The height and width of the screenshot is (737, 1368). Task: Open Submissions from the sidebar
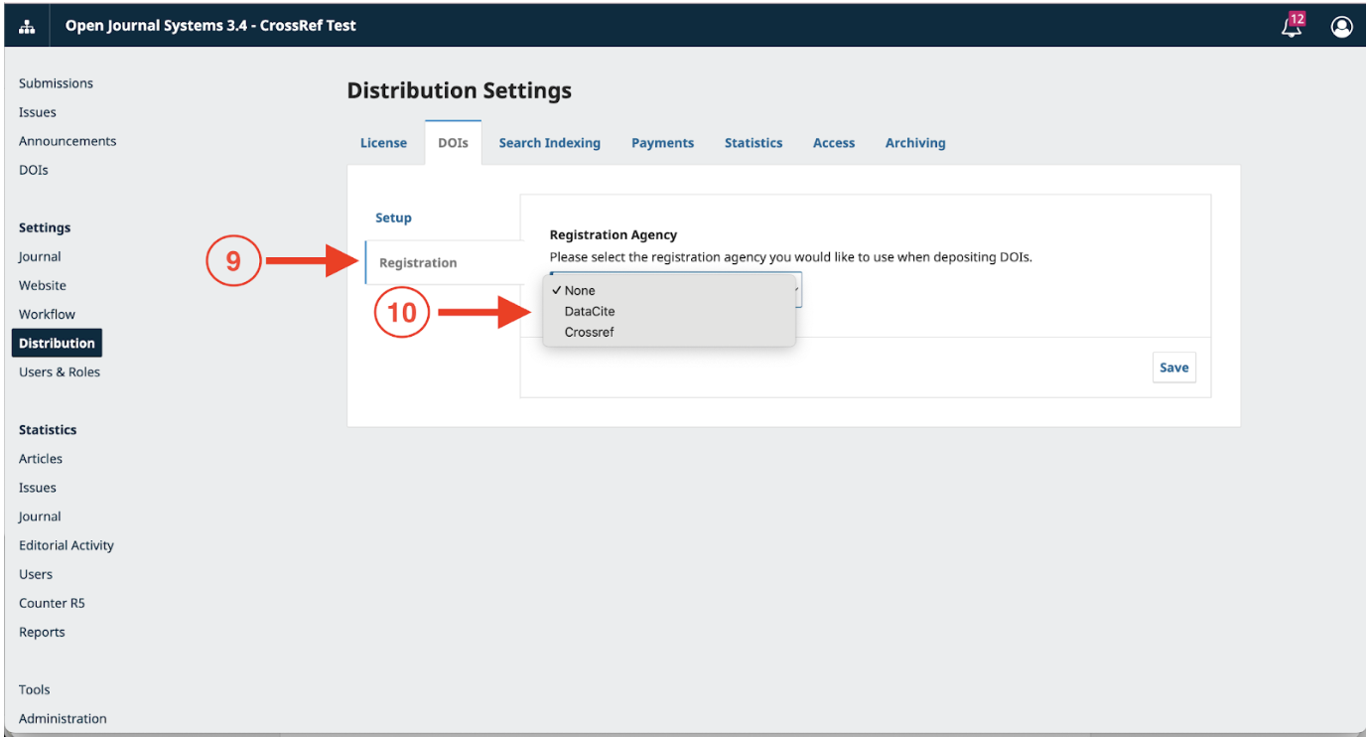56,82
